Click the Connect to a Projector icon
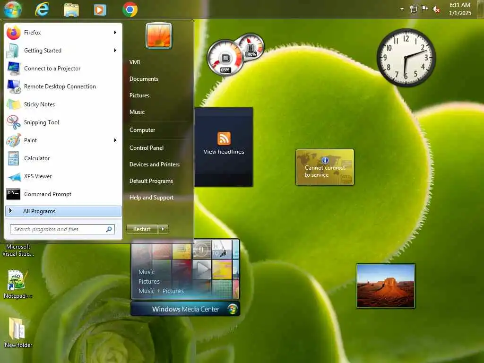 coord(14,69)
